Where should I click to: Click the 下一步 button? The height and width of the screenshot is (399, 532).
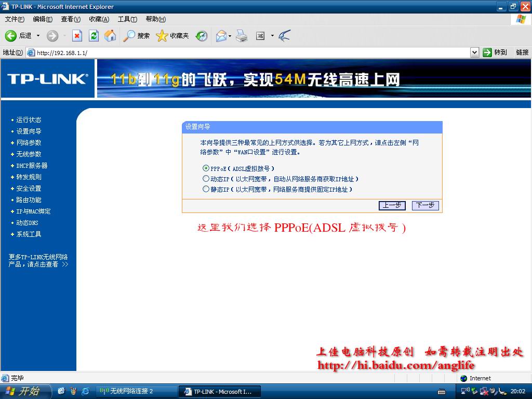pos(425,205)
